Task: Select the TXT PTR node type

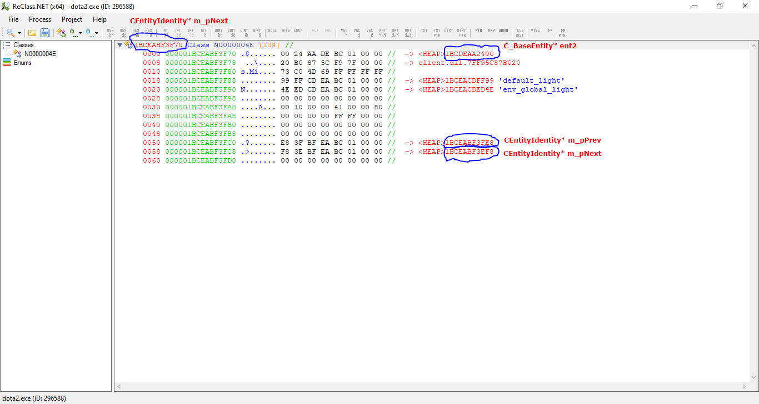Action: coord(437,33)
